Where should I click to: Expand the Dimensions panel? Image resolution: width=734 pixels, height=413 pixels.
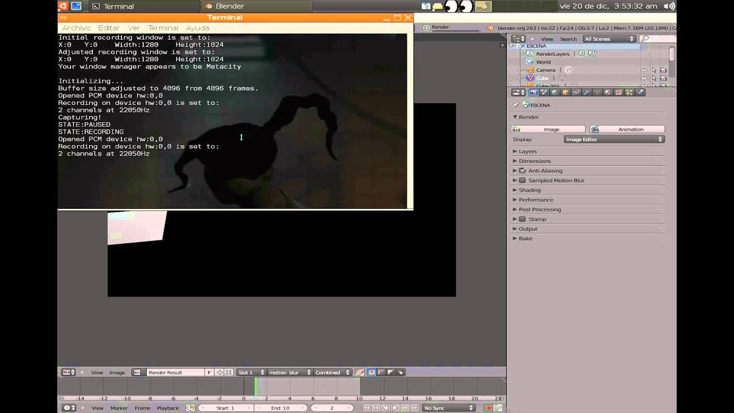534,161
